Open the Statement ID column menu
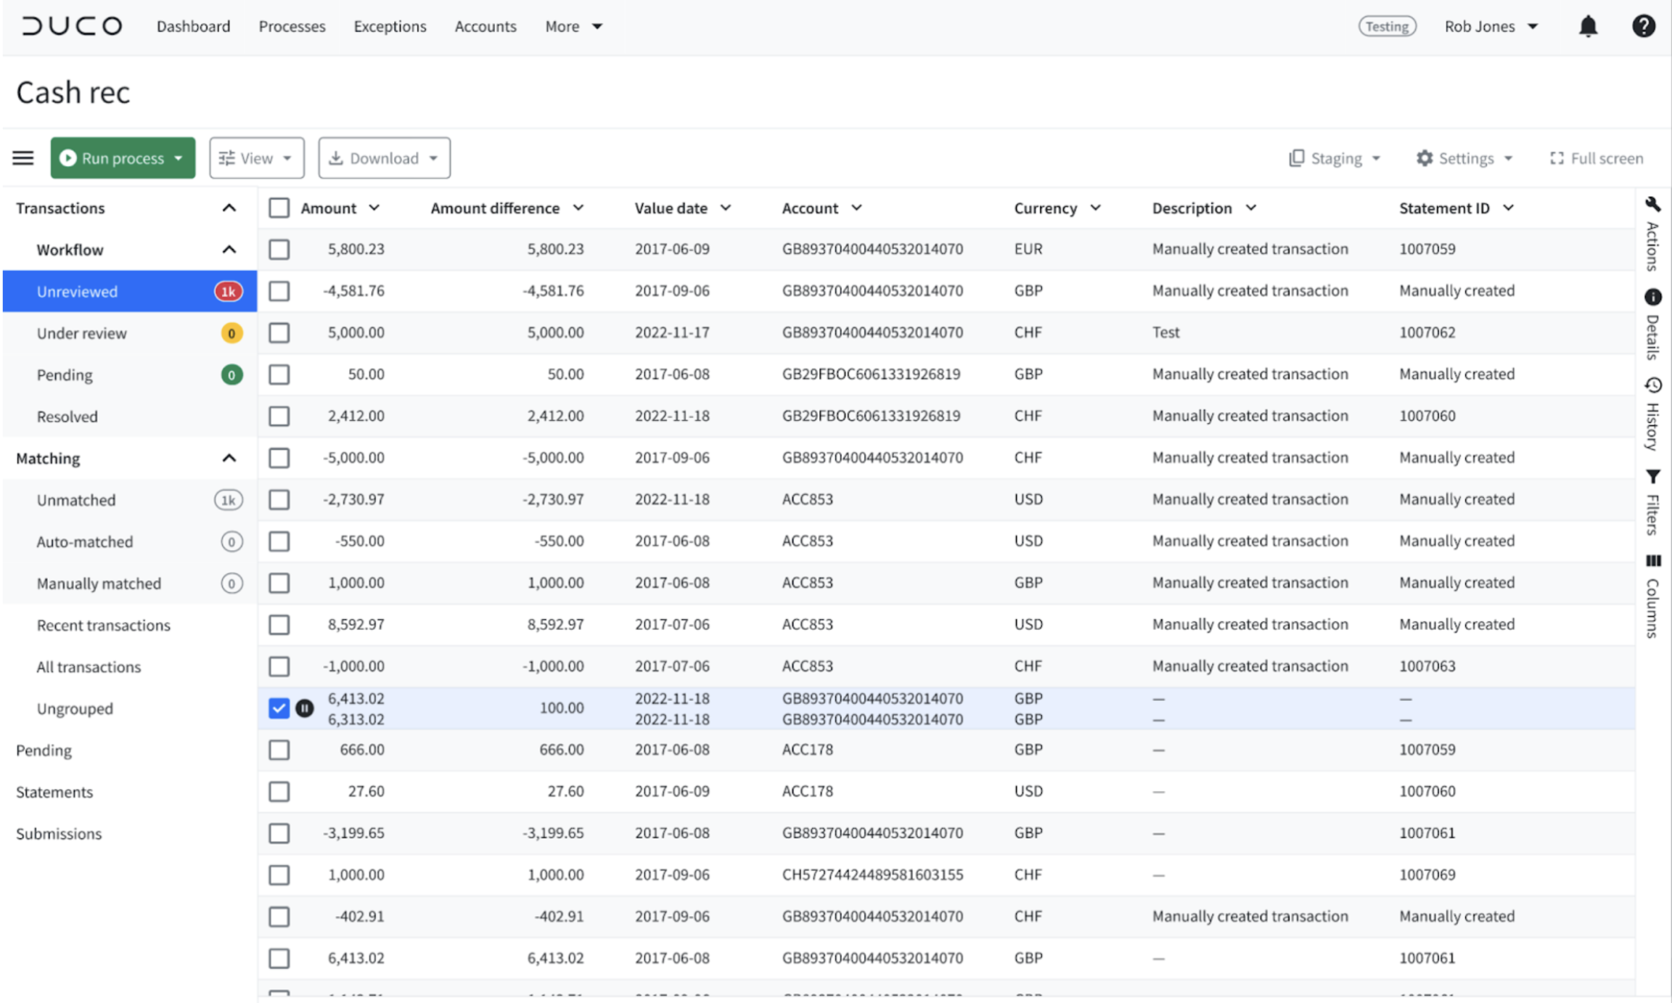This screenshot has width=1672, height=1003. [x=1509, y=208]
